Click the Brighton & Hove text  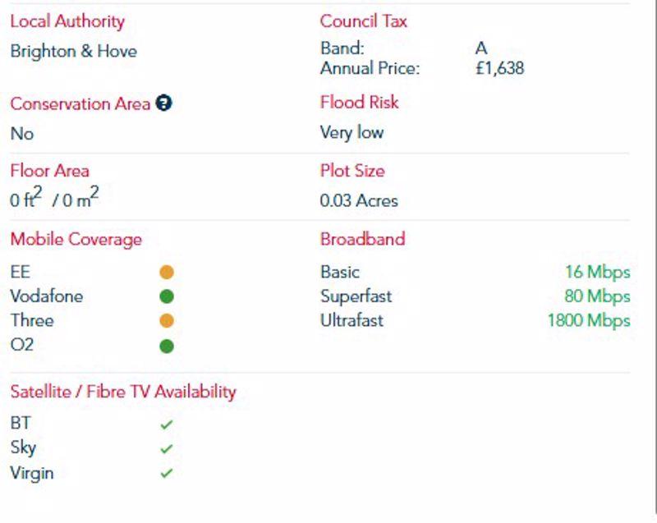point(74,52)
